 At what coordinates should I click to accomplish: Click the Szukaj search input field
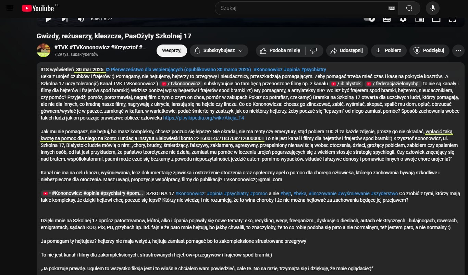(x=301, y=8)
